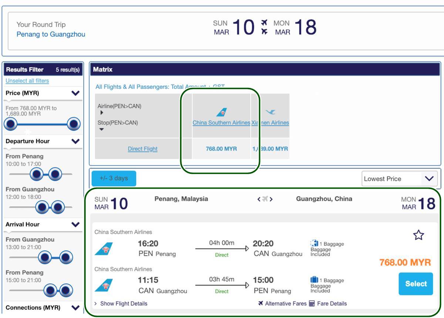
Task: Click right handle of From Penang departure slider
Action: 55,173
